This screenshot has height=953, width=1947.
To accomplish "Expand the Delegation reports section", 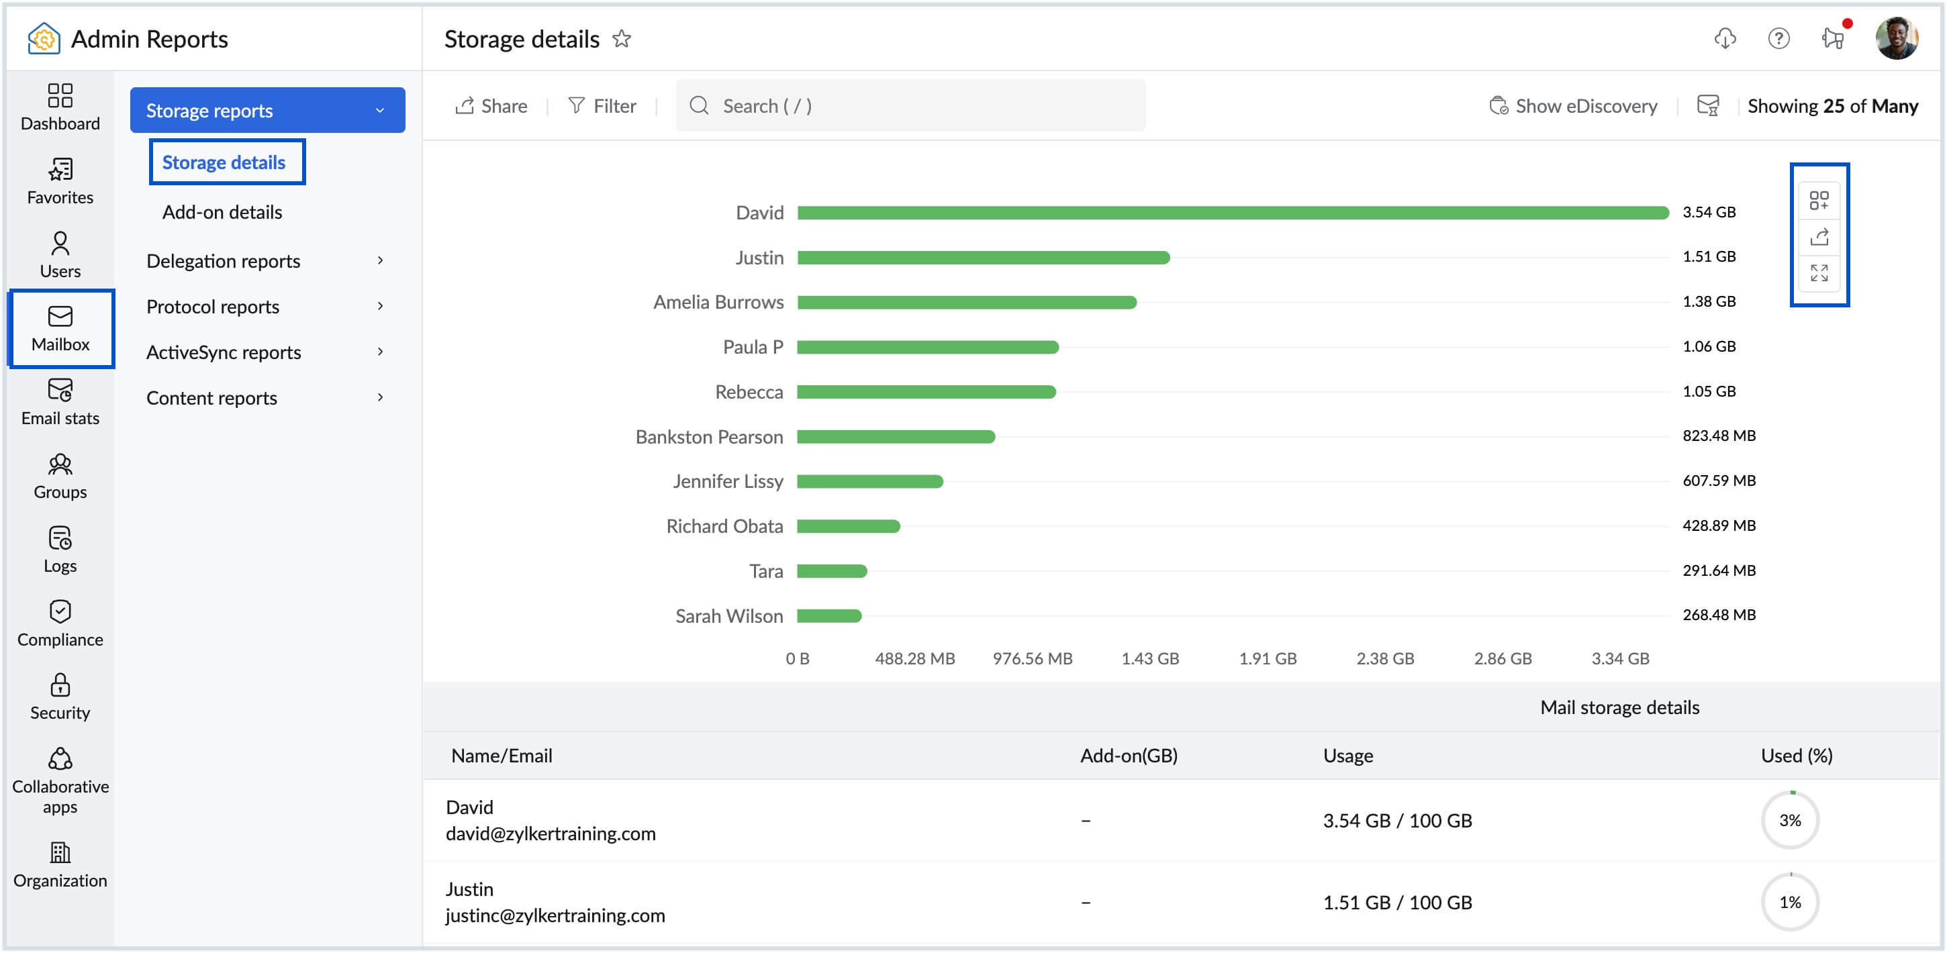I will pos(223,260).
